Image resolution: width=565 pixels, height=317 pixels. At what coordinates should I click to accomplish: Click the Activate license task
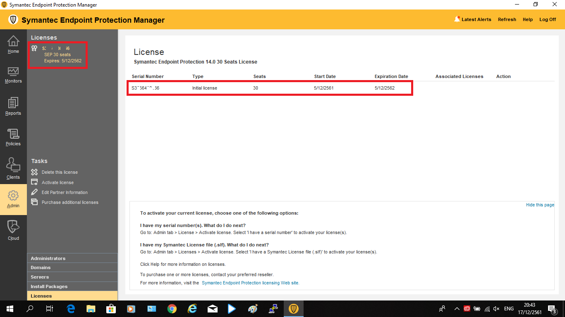(x=57, y=182)
